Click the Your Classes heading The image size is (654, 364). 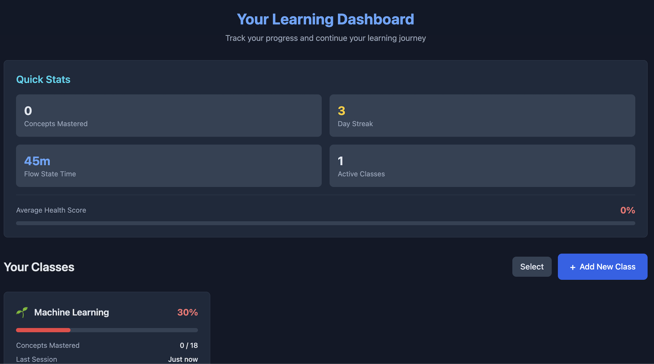click(39, 267)
